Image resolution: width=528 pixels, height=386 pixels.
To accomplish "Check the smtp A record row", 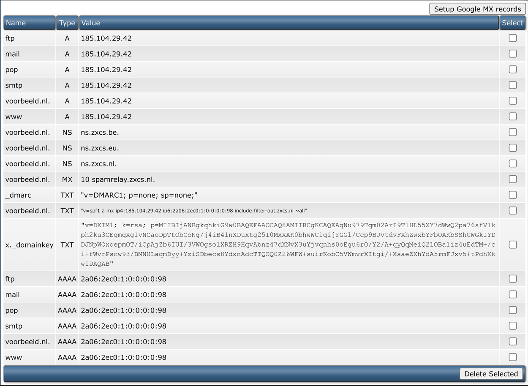I will 512,85.
